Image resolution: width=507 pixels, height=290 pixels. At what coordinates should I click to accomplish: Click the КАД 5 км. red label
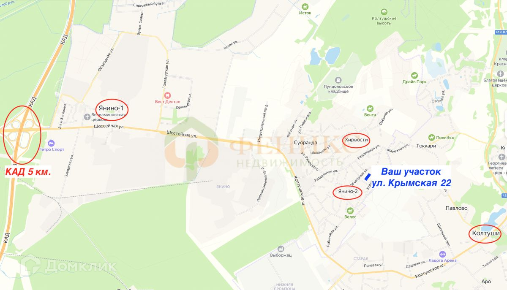(27, 172)
